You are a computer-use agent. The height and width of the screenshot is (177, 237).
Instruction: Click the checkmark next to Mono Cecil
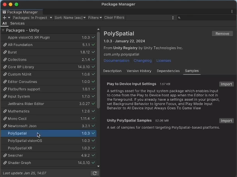93,119
